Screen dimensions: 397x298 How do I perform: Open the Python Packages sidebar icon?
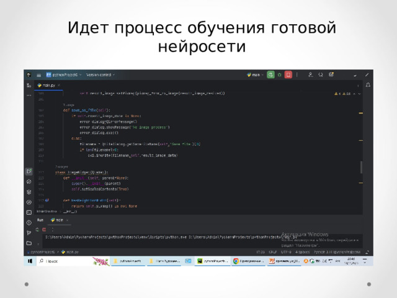click(x=29, y=182)
